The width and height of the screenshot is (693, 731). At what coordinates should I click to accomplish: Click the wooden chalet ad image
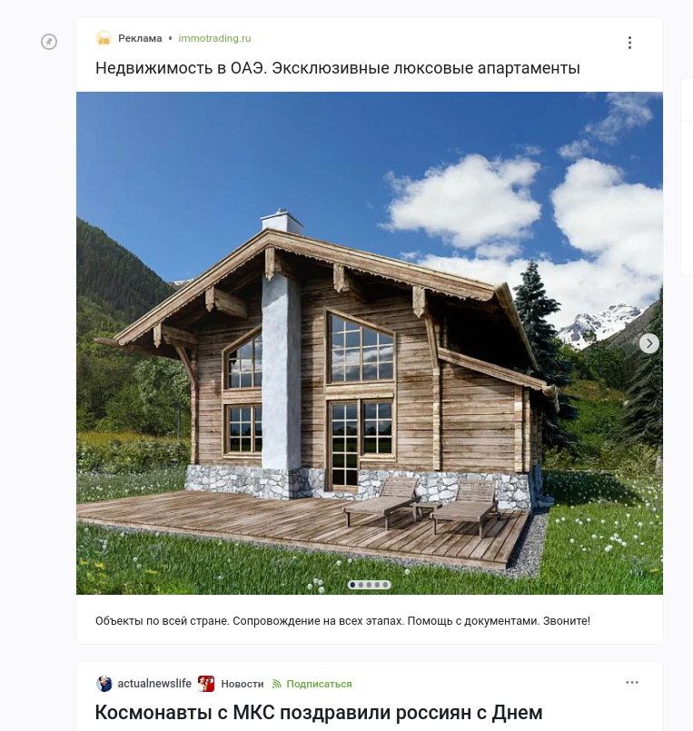click(370, 343)
